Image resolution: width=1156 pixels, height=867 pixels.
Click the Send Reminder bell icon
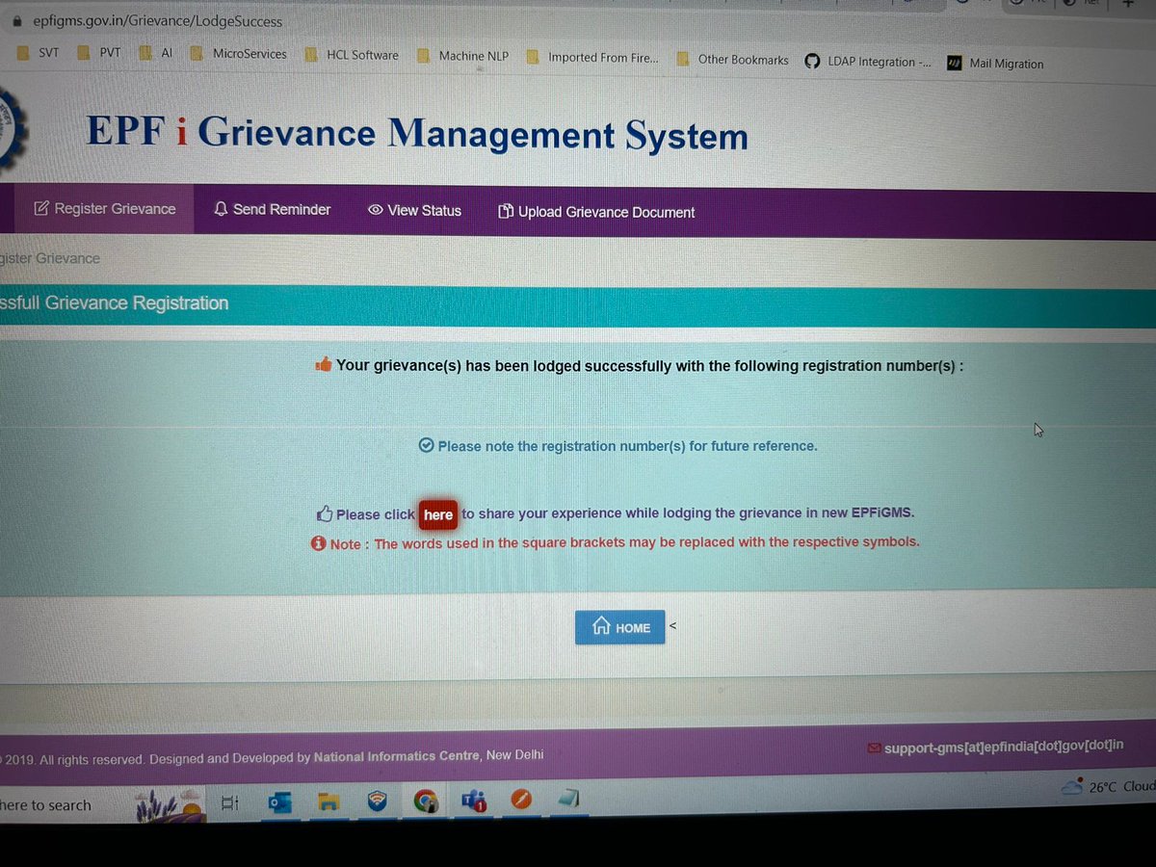coord(221,209)
